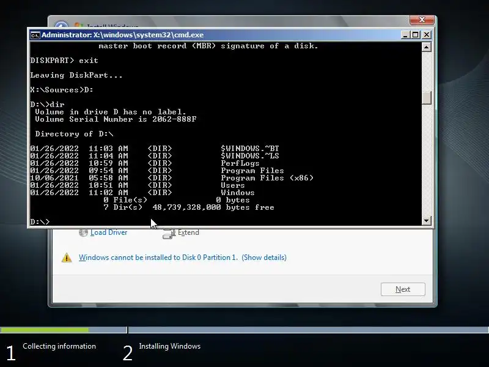The width and height of the screenshot is (489, 367).
Task: Click the master boot record signature line
Action: point(208,46)
